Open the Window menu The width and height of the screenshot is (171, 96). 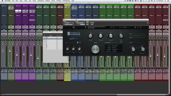pos(59,1)
